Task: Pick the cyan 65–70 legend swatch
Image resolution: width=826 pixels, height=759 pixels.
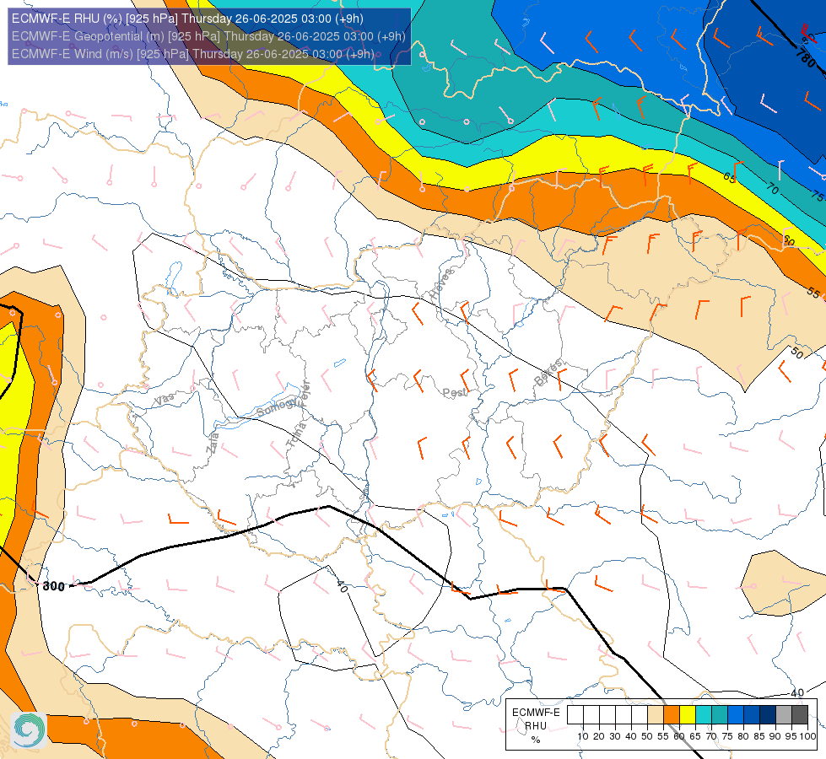Action: click(704, 715)
